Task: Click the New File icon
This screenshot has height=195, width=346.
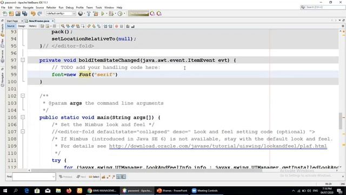Action: [5, 14]
